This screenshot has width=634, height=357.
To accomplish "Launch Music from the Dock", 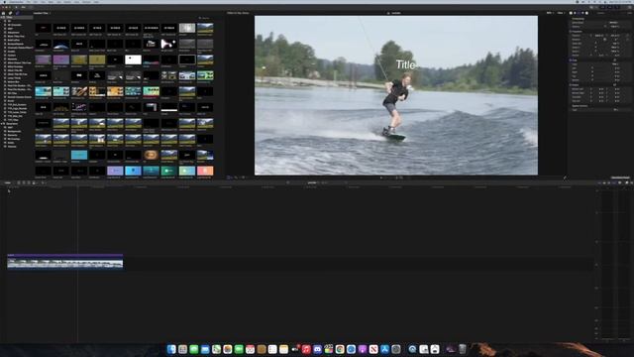I will (x=306, y=349).
